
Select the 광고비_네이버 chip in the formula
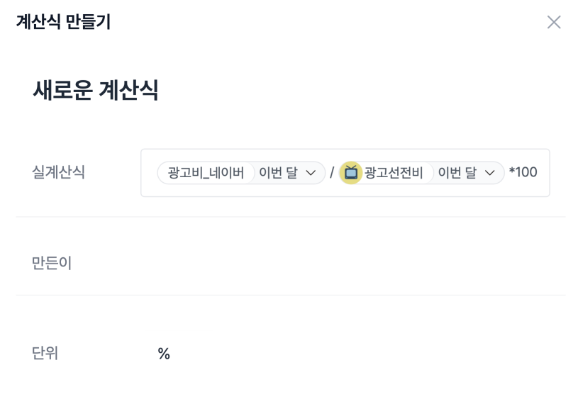(206, 173)
